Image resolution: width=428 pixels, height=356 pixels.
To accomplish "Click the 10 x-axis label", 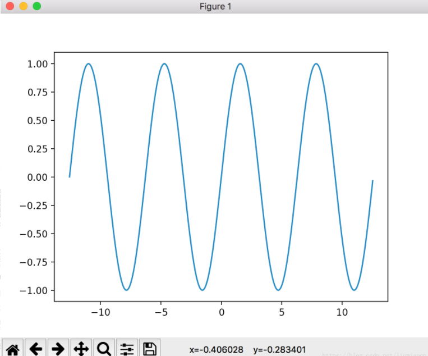I will pyautogui.click(x=342, y=312).
